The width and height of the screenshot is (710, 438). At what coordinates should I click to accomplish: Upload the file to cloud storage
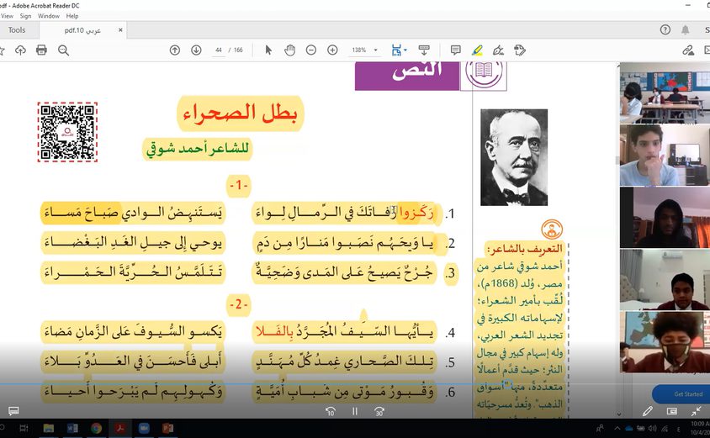(20, 50)
